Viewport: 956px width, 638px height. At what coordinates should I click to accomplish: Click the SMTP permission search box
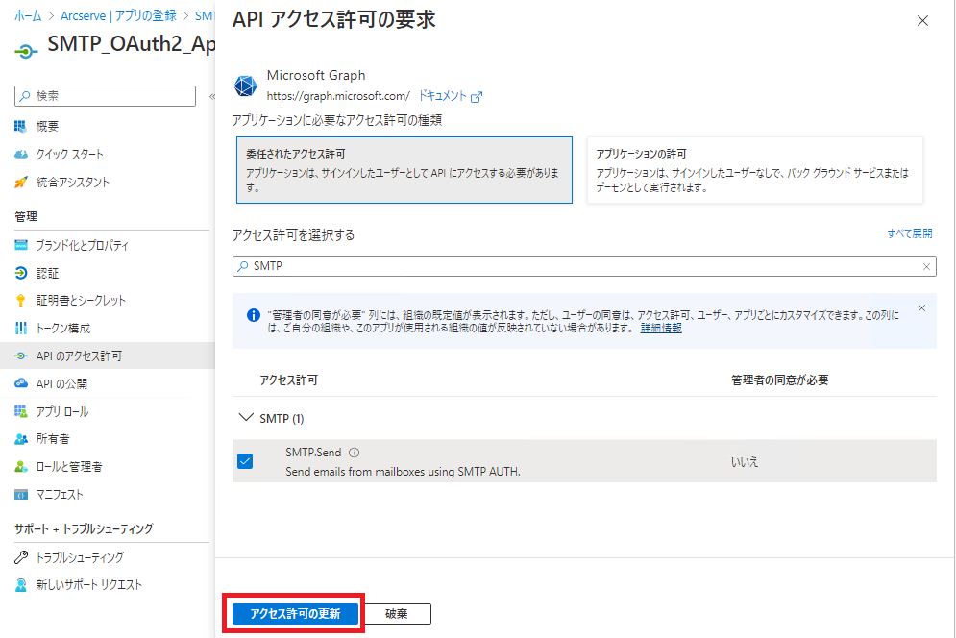pos(584,266)
